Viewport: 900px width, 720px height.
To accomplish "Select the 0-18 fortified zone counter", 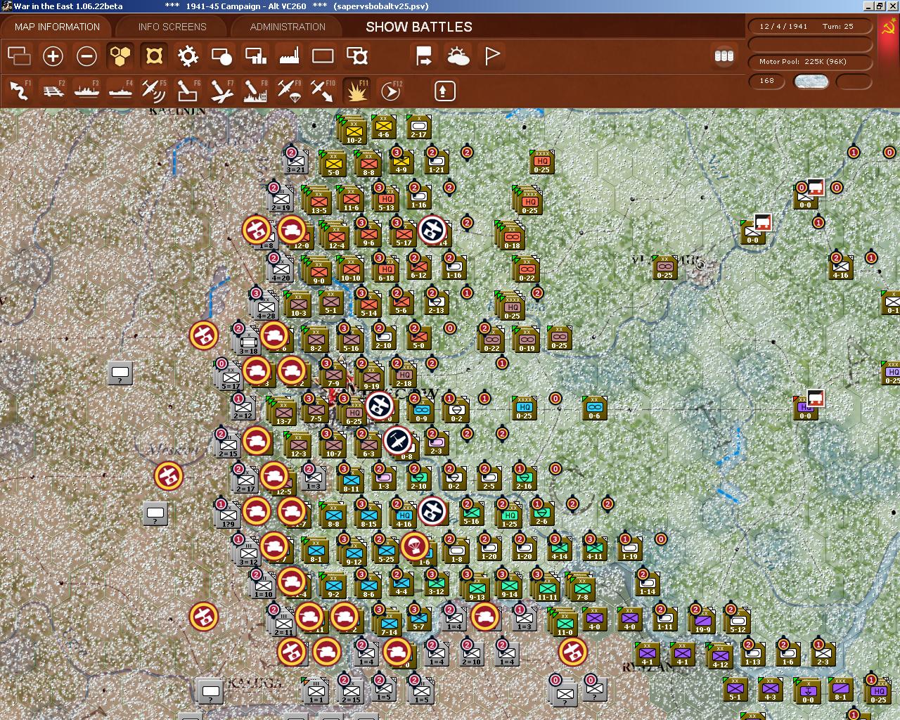I will [511, 237].
